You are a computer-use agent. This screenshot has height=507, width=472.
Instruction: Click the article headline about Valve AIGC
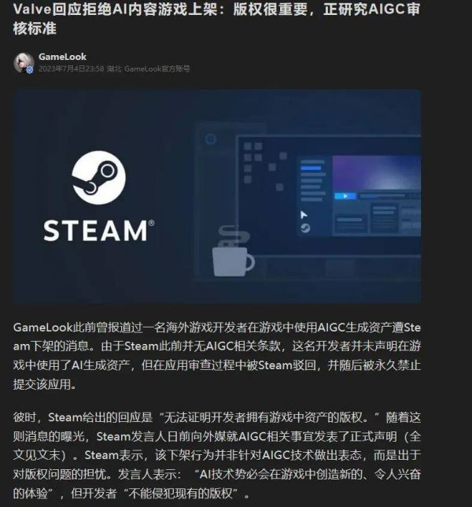click(x=216, y=18)
